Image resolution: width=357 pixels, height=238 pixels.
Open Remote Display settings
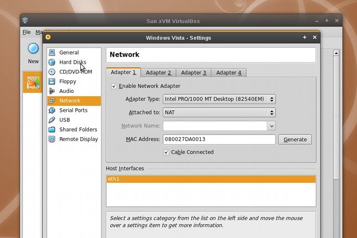click(74, 139)
